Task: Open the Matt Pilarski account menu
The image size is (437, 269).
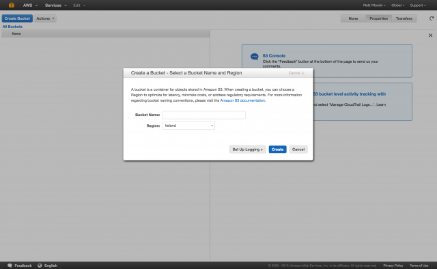Action: [374, 5]
